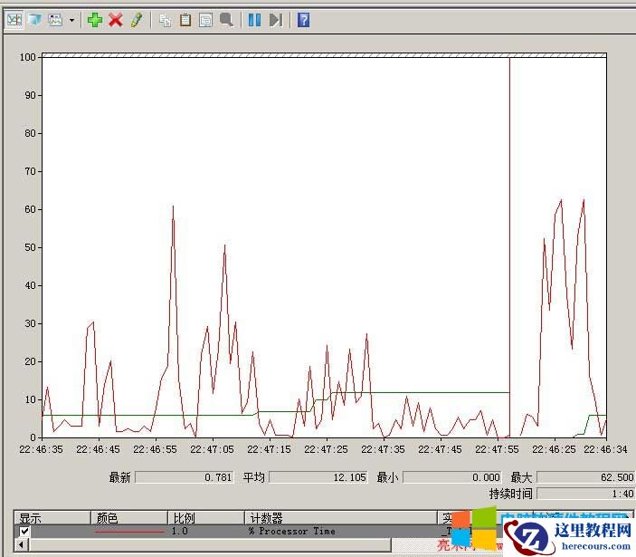Delete selected counter with red X
Image resolution: width=636 pixels, height=557 pixels.
coord(116,19)
